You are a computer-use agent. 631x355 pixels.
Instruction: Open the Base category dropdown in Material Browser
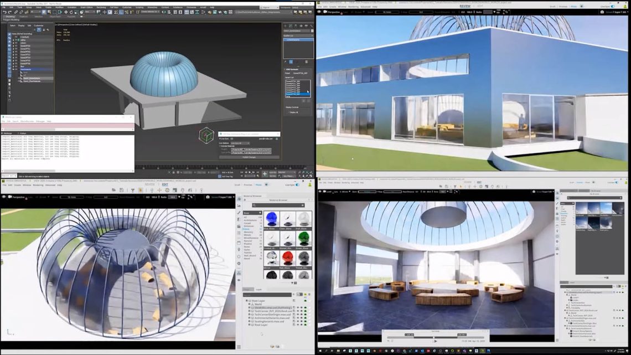click(x=252, y=213)
